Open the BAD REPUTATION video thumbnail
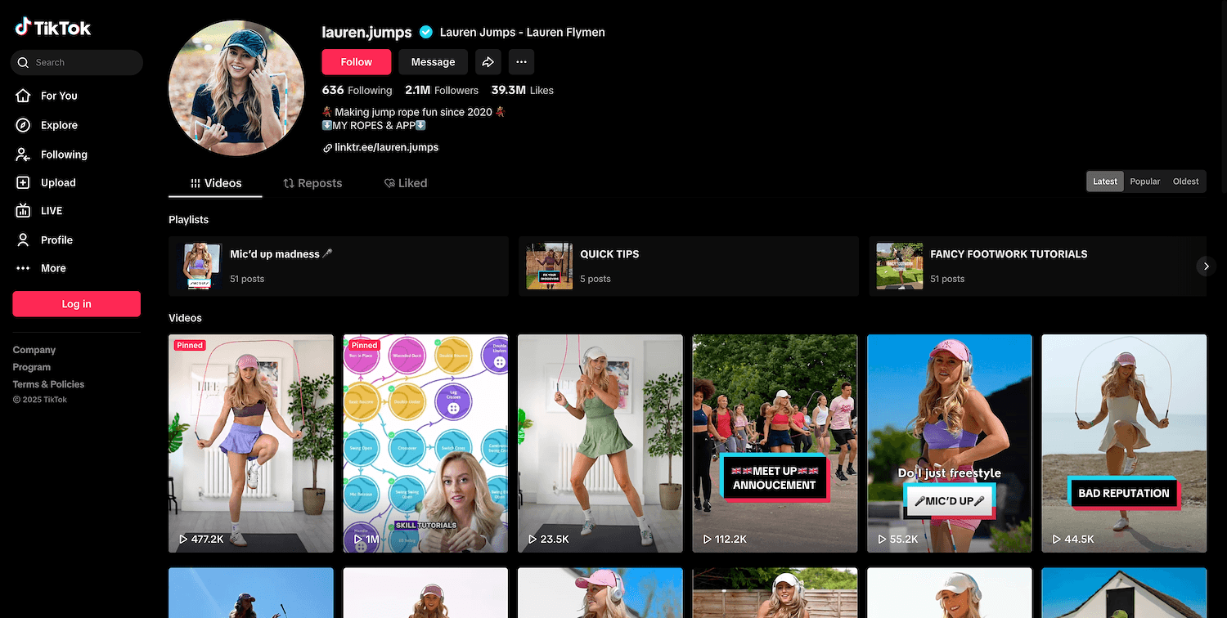Screen dimensions: 1227x618 [x=1123, y=443]
